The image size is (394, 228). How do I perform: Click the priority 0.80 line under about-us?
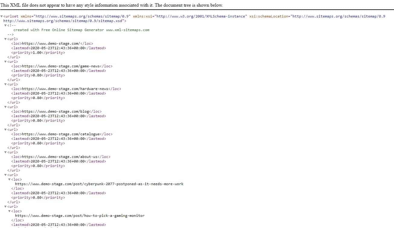pyautogui.click(x=38, y=166)
